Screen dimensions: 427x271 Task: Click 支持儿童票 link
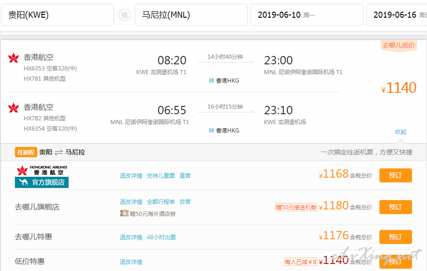point(161,176)
